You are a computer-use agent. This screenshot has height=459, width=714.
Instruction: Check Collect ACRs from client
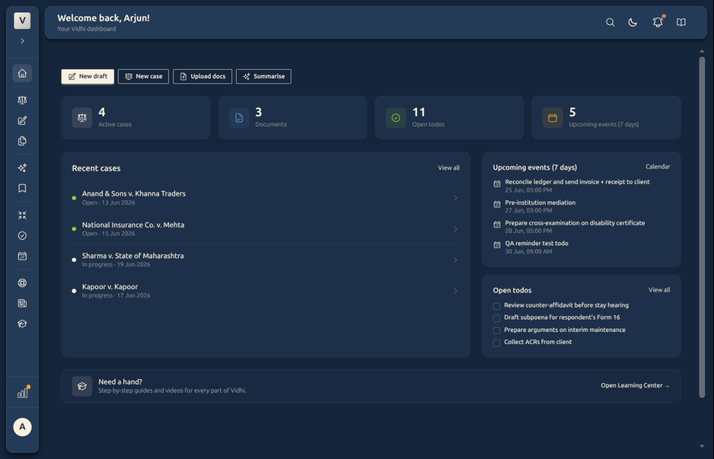[497, 343]
